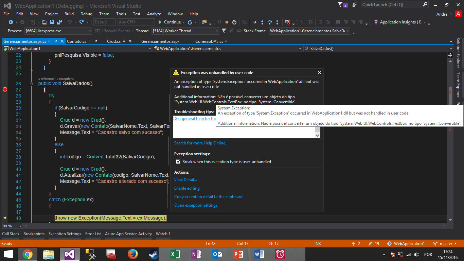Image resolution: width=464 pixels, height=261 pixels.
Task: Open the Breakpoints panel tab
Action: [x=34, y=234]
